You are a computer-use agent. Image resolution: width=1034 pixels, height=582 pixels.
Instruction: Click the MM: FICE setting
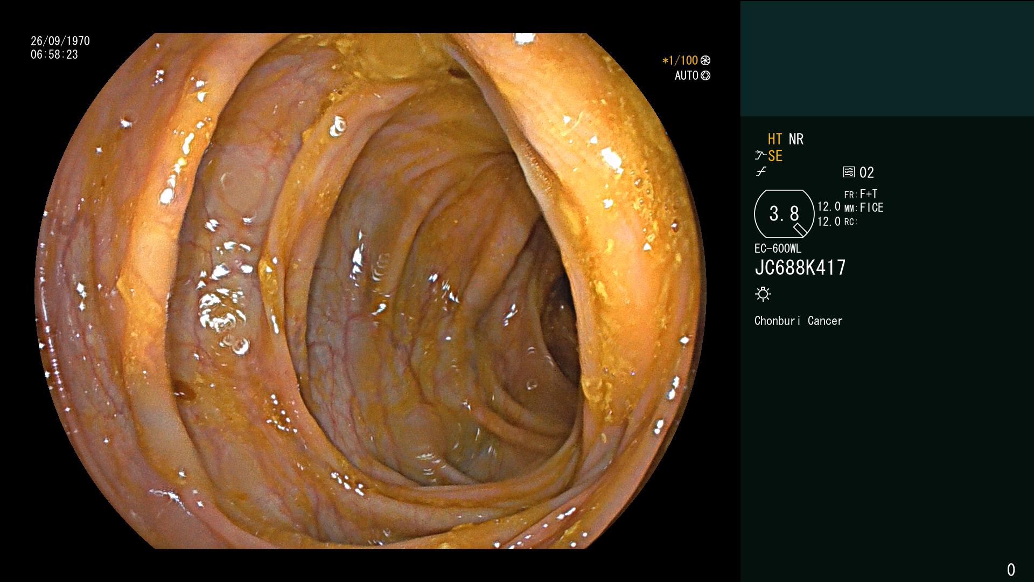[x=864, y=207]
